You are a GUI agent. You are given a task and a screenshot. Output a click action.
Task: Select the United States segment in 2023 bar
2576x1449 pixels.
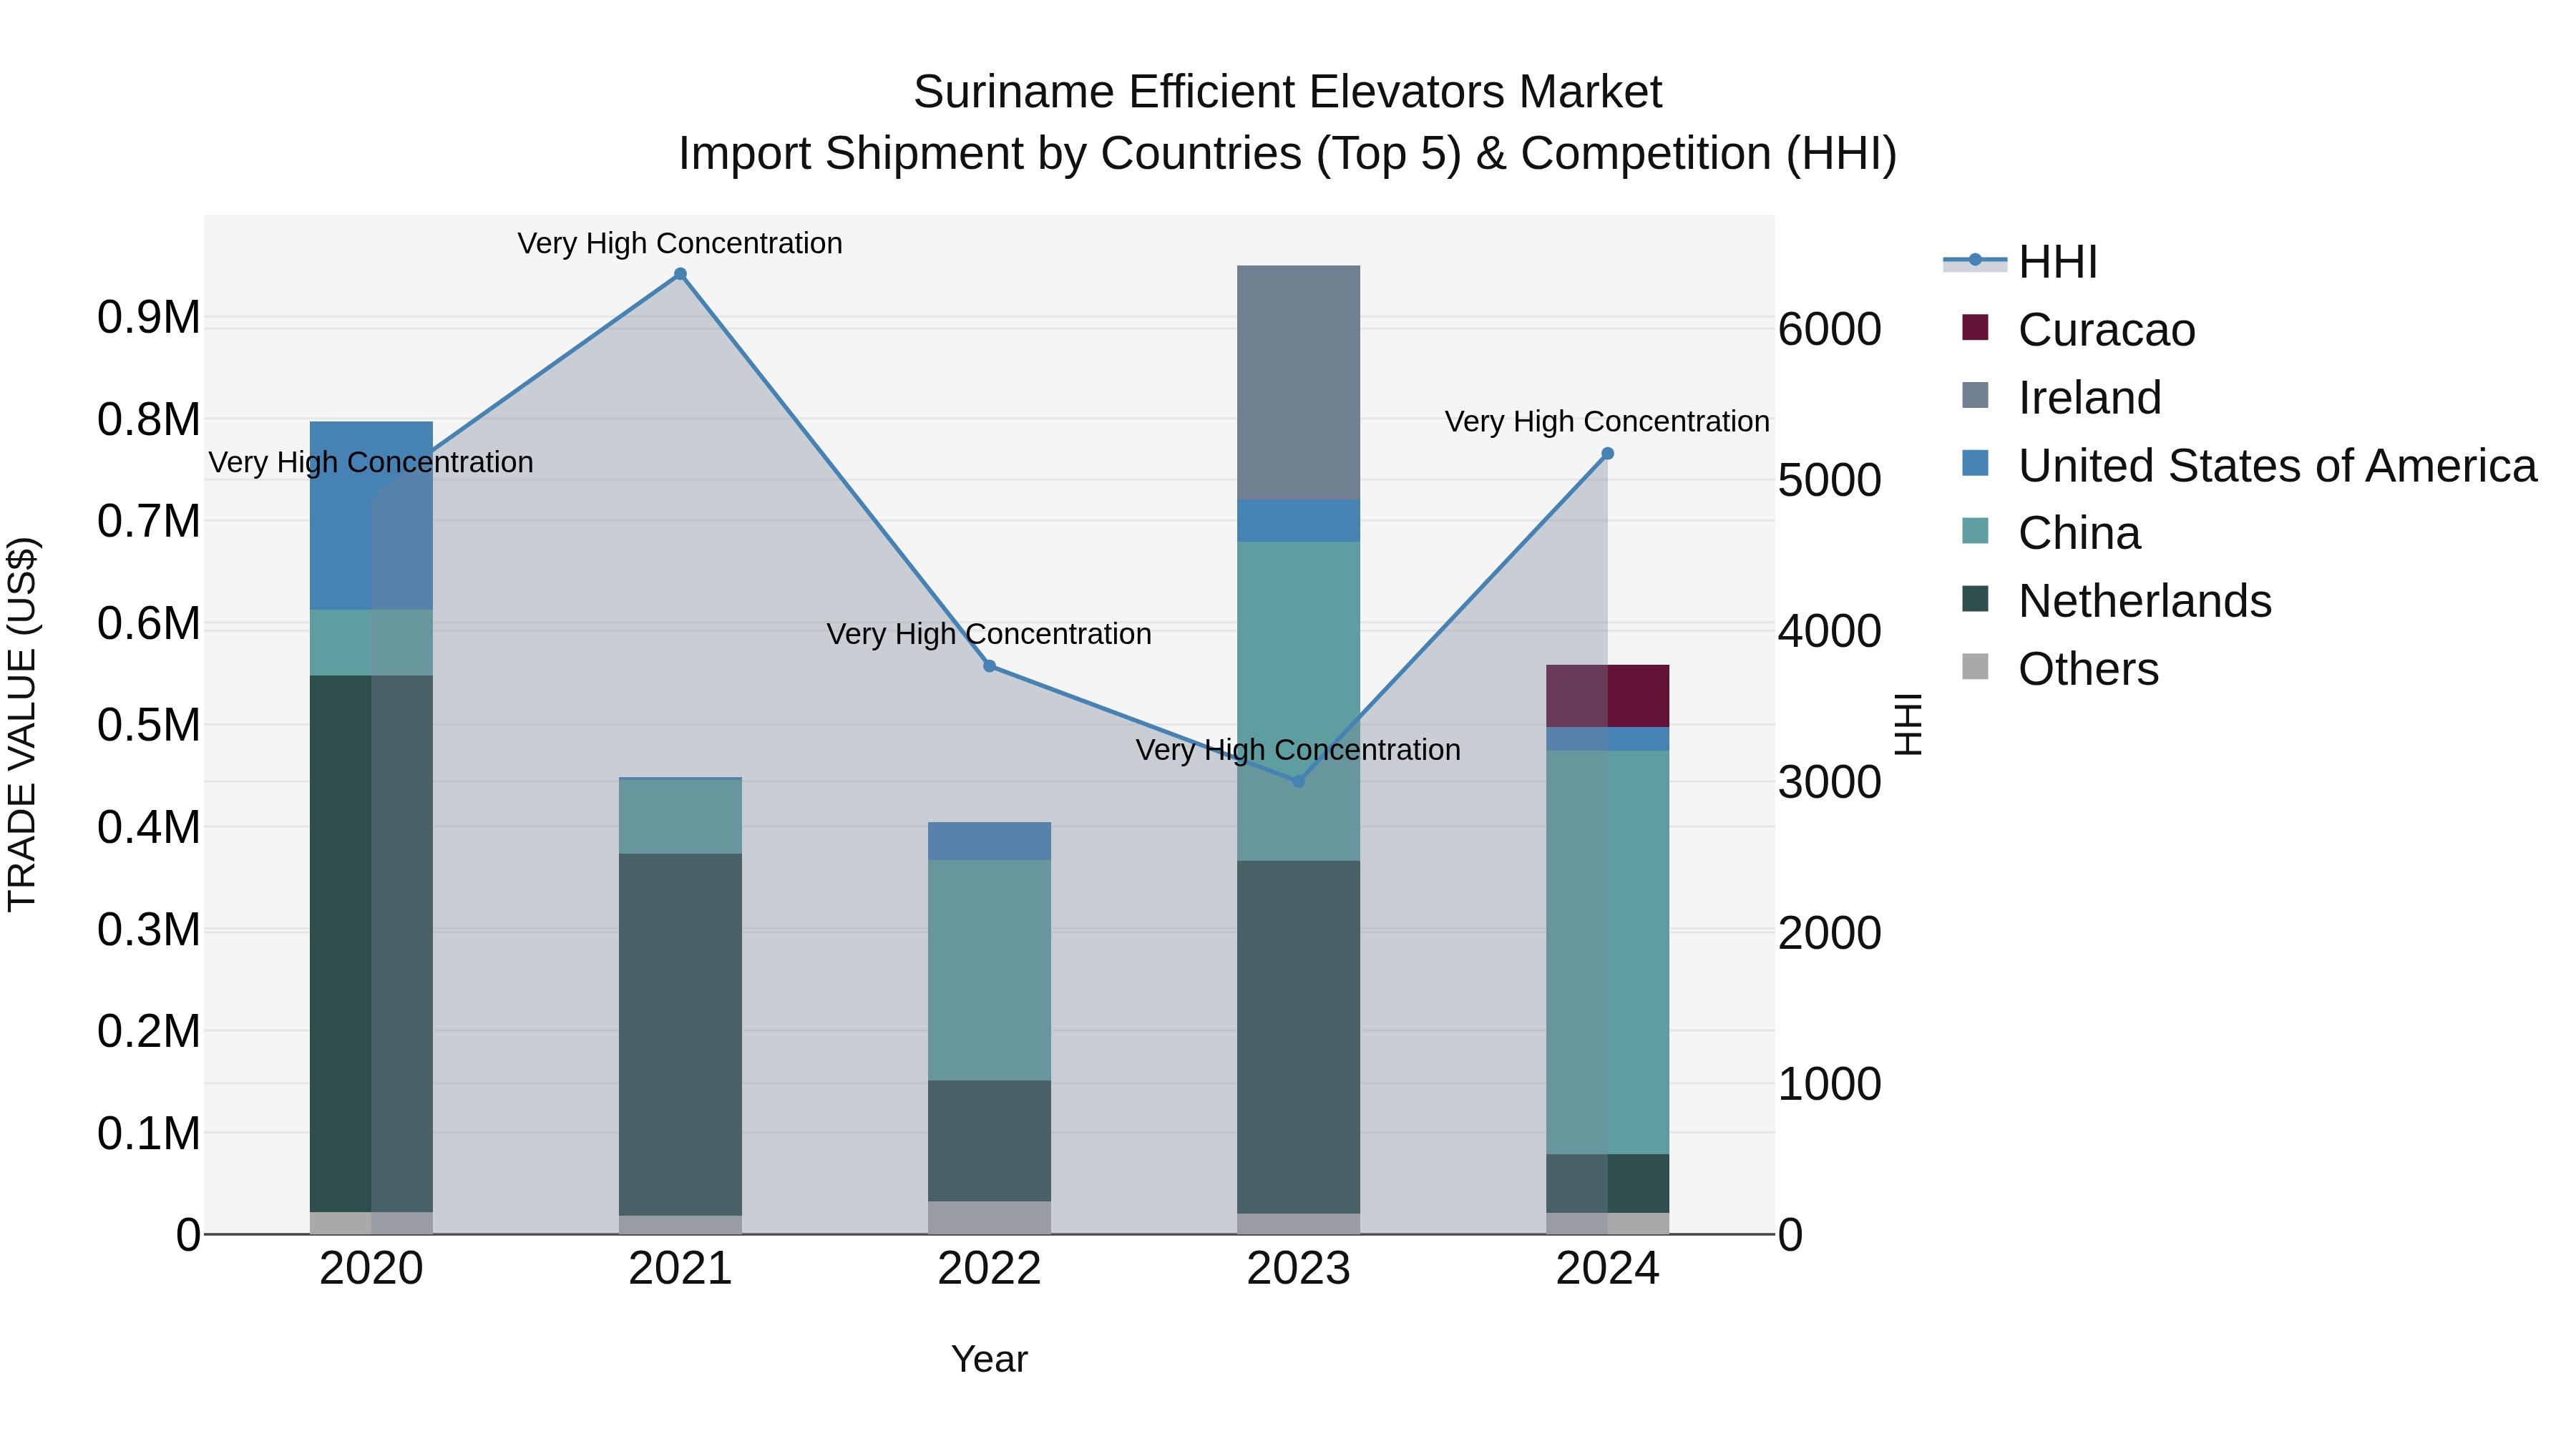tap(1299, 521)
